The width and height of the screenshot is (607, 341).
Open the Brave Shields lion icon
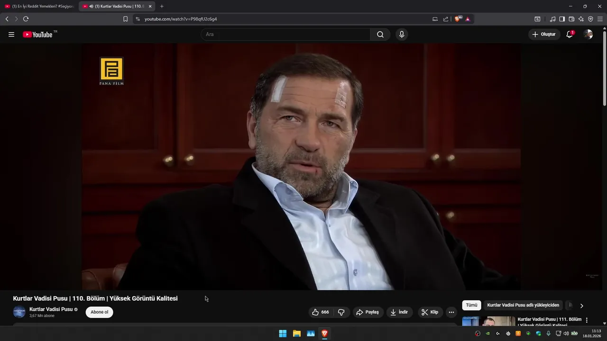(x=458, y=19)
